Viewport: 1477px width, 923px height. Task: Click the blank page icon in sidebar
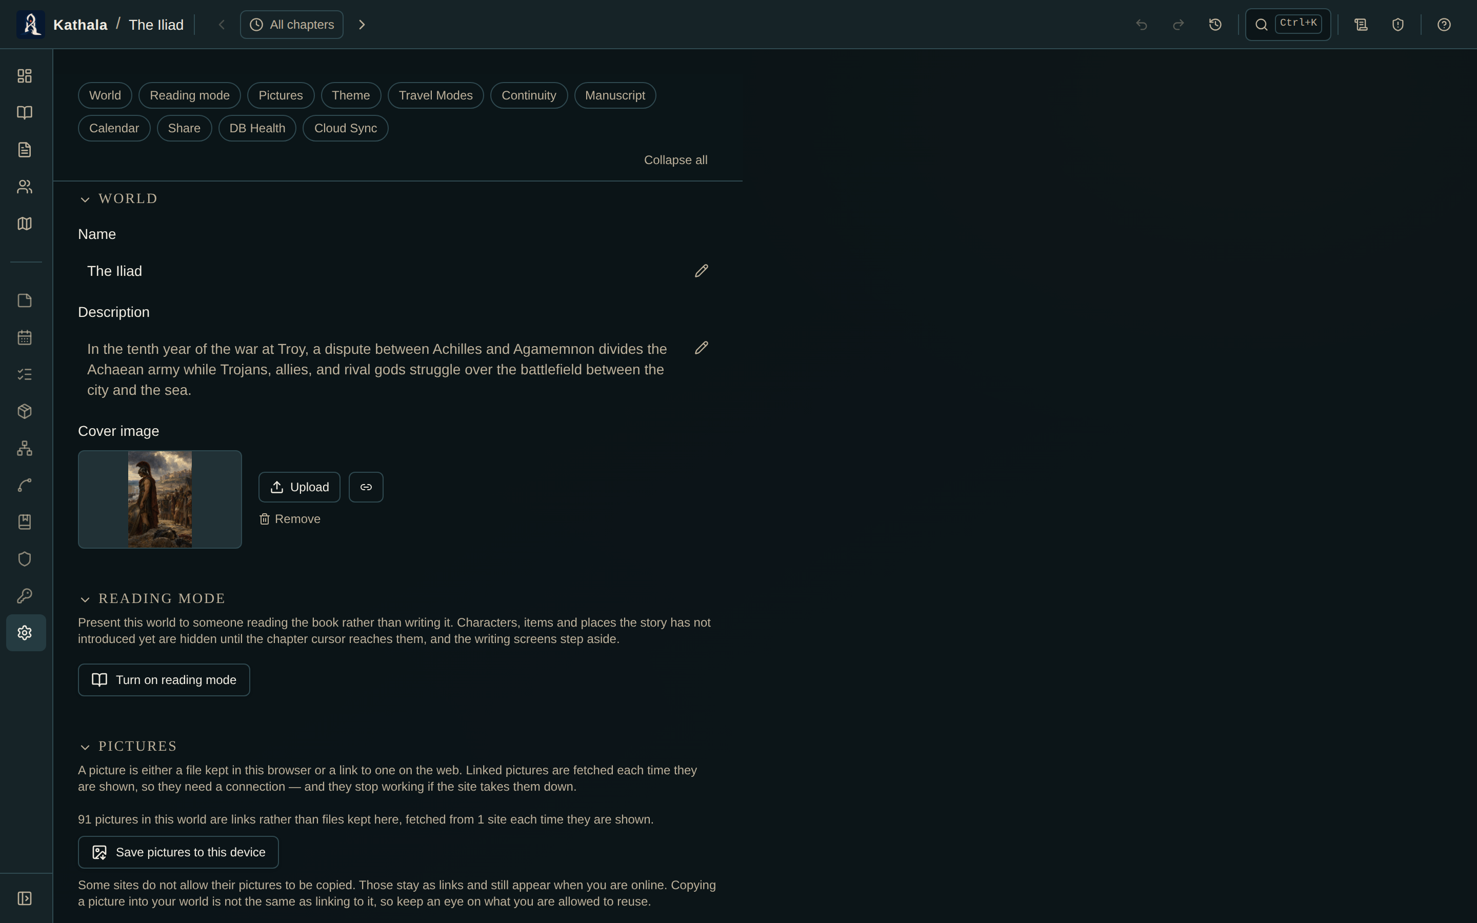pyautogui.click(x=25, y=300)
